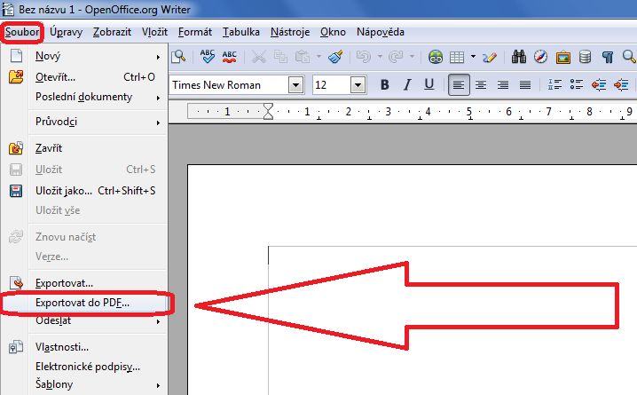Expand the Poslední dokumenty submenu
This screenshot has width=637, height=395.
pos(84,97)
